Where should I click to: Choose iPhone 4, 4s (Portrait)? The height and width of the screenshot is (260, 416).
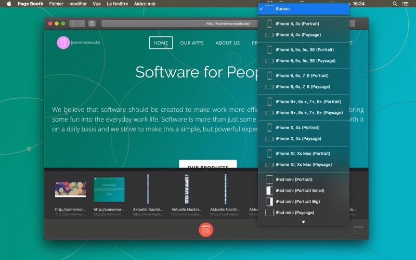click(x=304, y=23)
